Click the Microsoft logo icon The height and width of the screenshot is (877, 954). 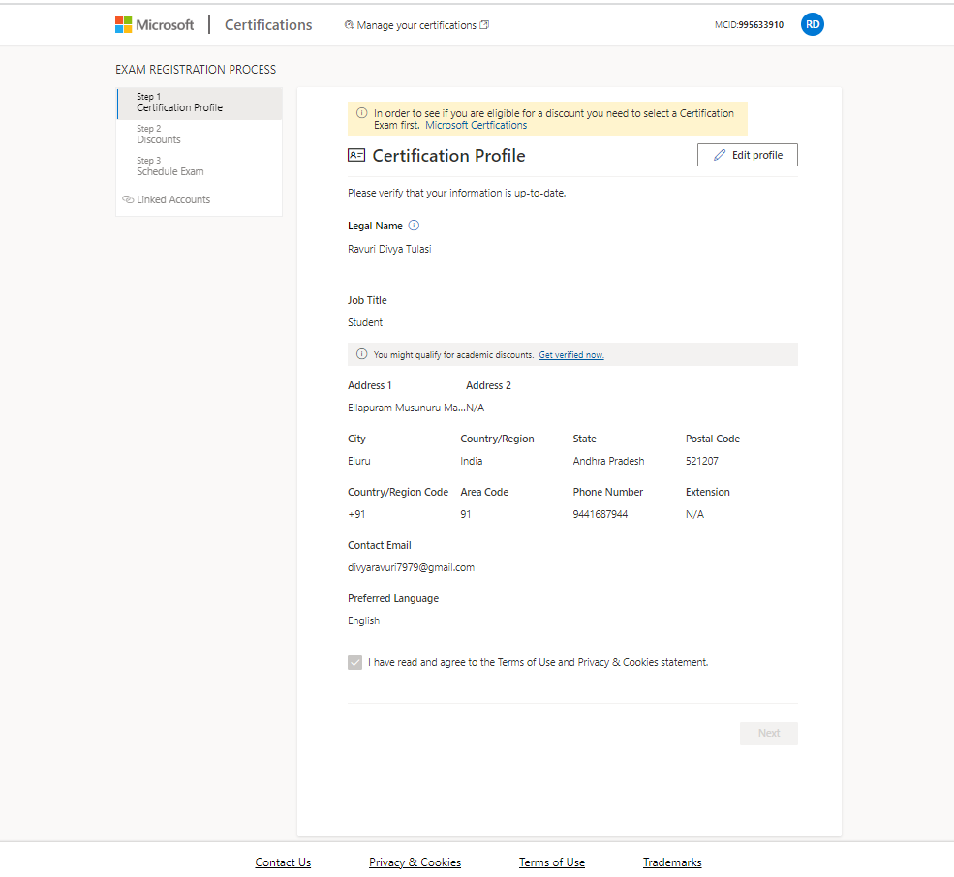point(124,25)
